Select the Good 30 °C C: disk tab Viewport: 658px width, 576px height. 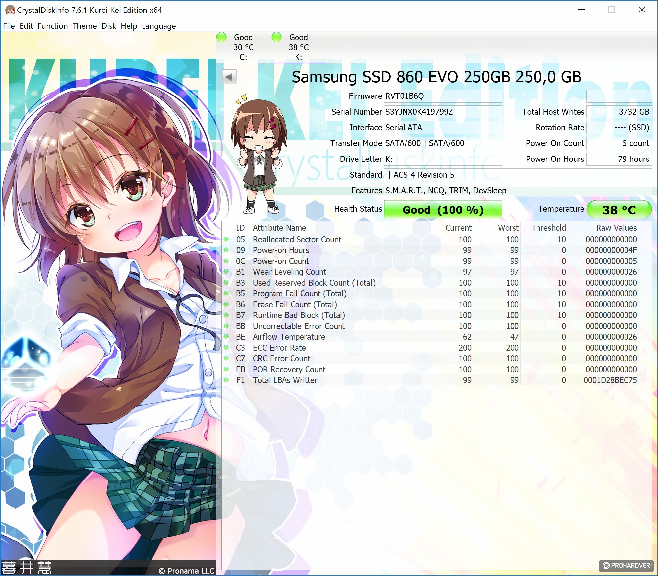[x=244, y=47]
